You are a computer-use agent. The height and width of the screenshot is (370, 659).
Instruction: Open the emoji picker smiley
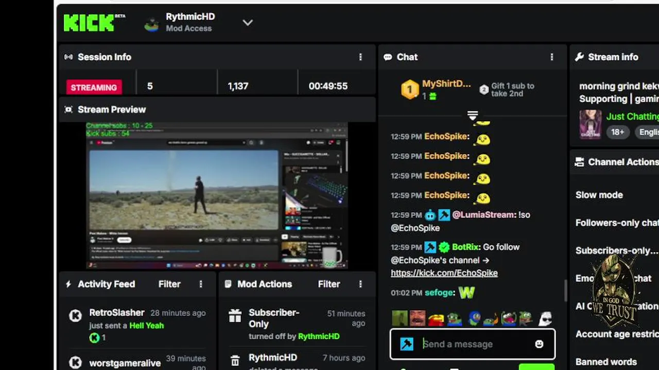pyautogui.click(x=539, y=344)
